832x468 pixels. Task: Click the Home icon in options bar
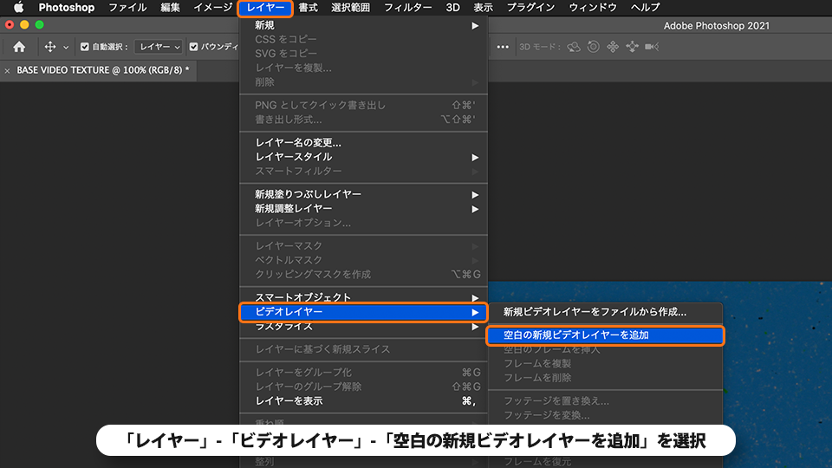coord(19,47)
